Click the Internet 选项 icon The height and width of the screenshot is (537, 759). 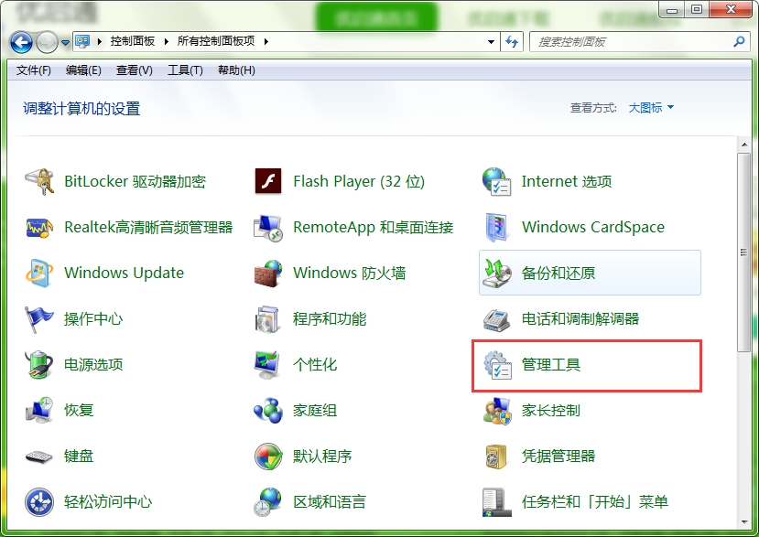click(x=496, y=181)
